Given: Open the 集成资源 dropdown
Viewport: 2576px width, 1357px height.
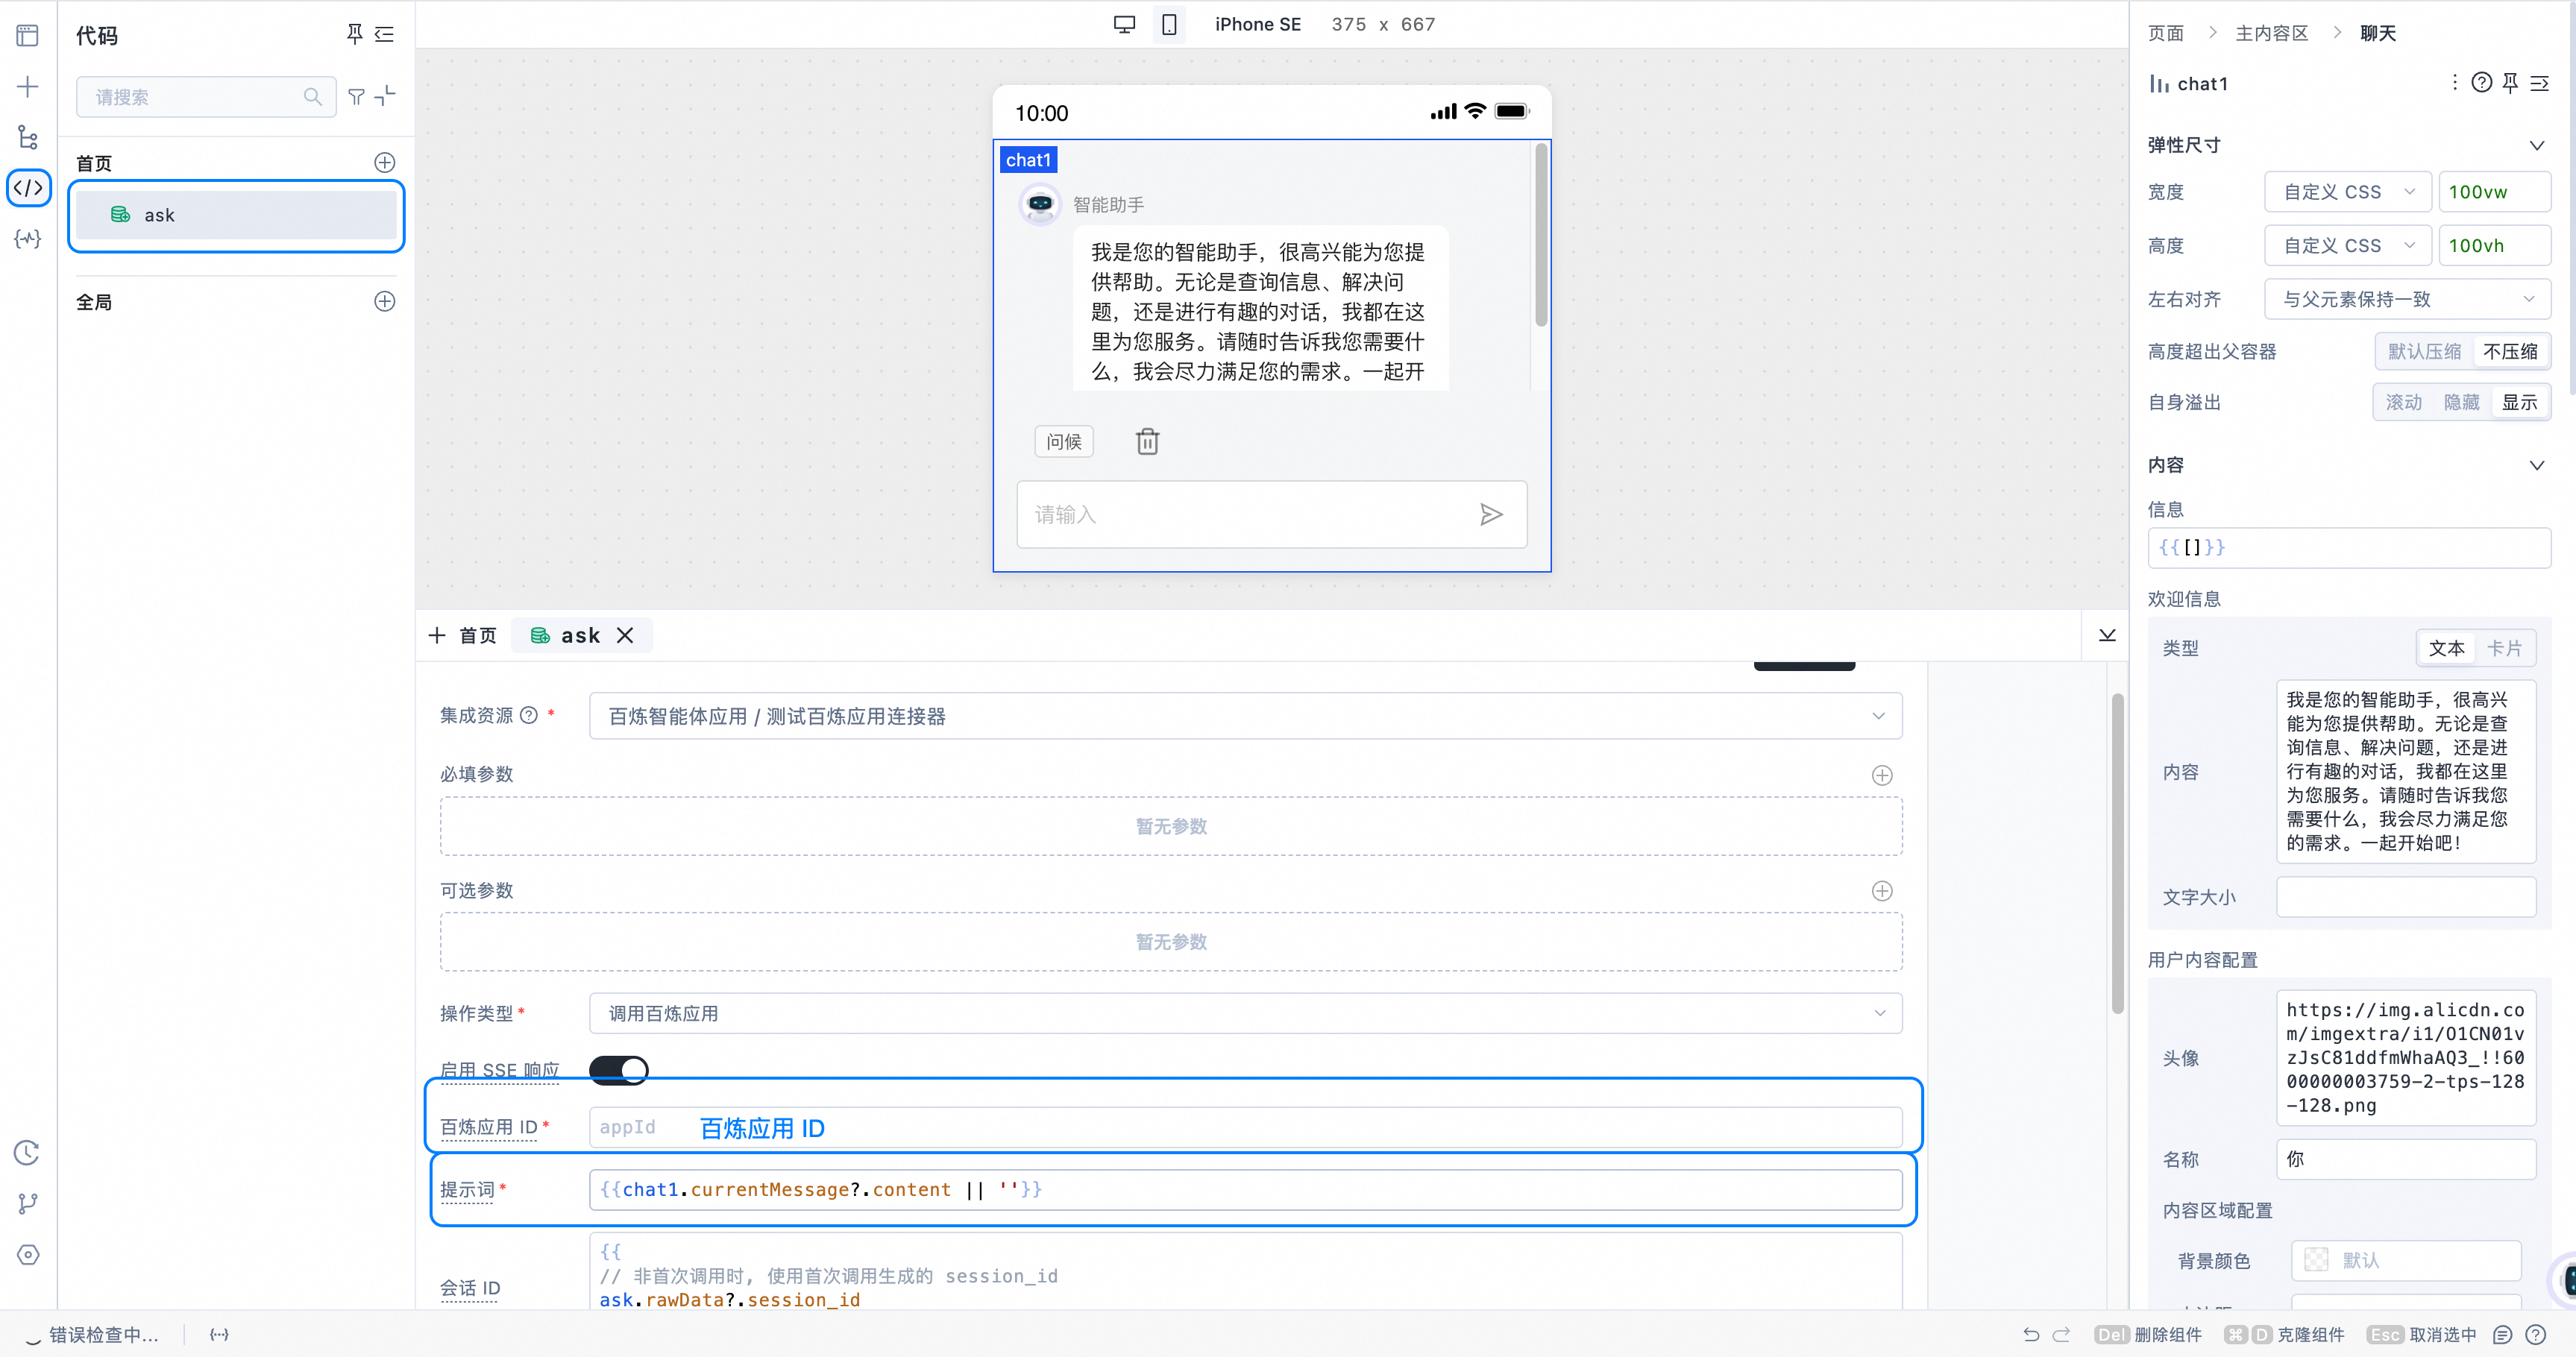Looking at the screenshot, I should pyautogui.click(x=1245, y=716).
